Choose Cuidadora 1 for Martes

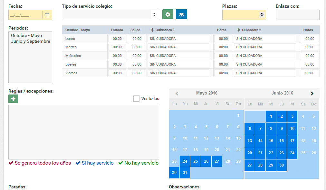(x=178, y=47)
